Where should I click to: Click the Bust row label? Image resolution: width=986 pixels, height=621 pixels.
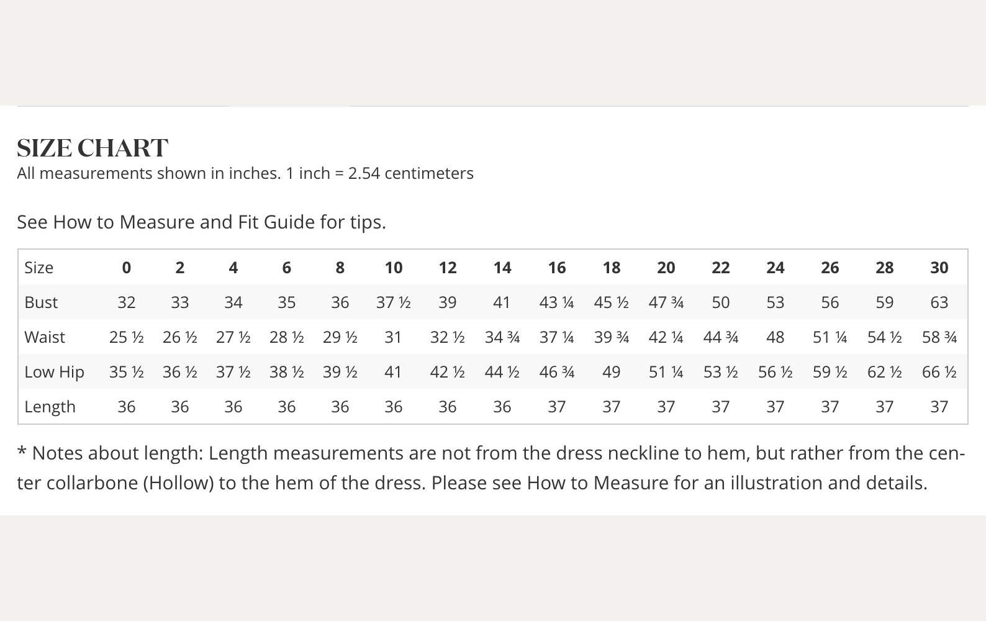[x=41, y=302]
